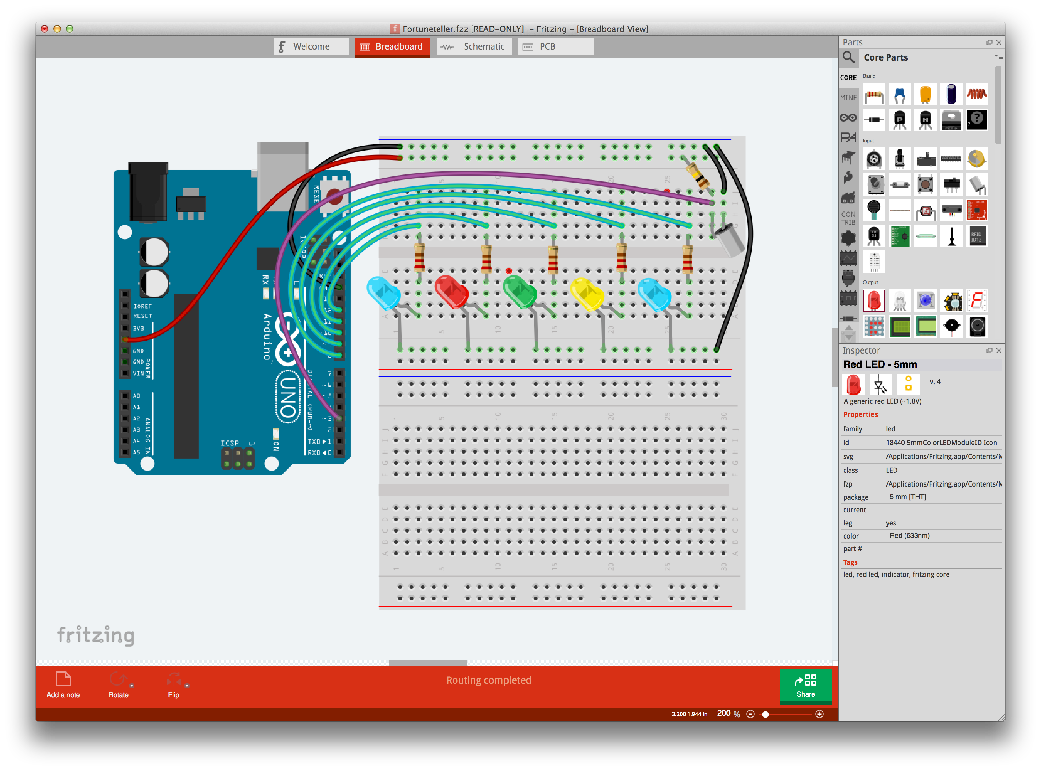The width and height of the screenshot is (1041, 771).
Task: Select the rotary potentiometer part
Action: [x=874, y=159]
